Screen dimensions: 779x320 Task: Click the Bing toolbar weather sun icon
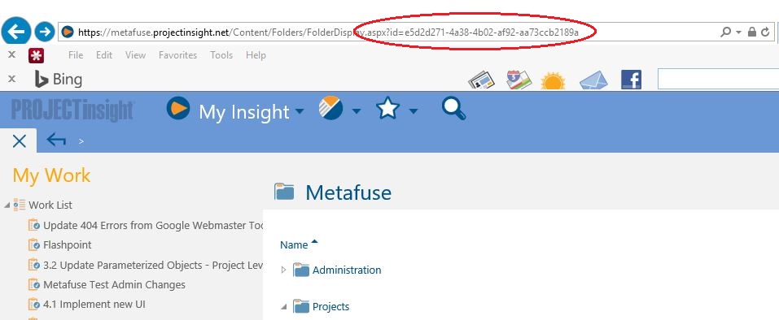click(x=553, y=80)
